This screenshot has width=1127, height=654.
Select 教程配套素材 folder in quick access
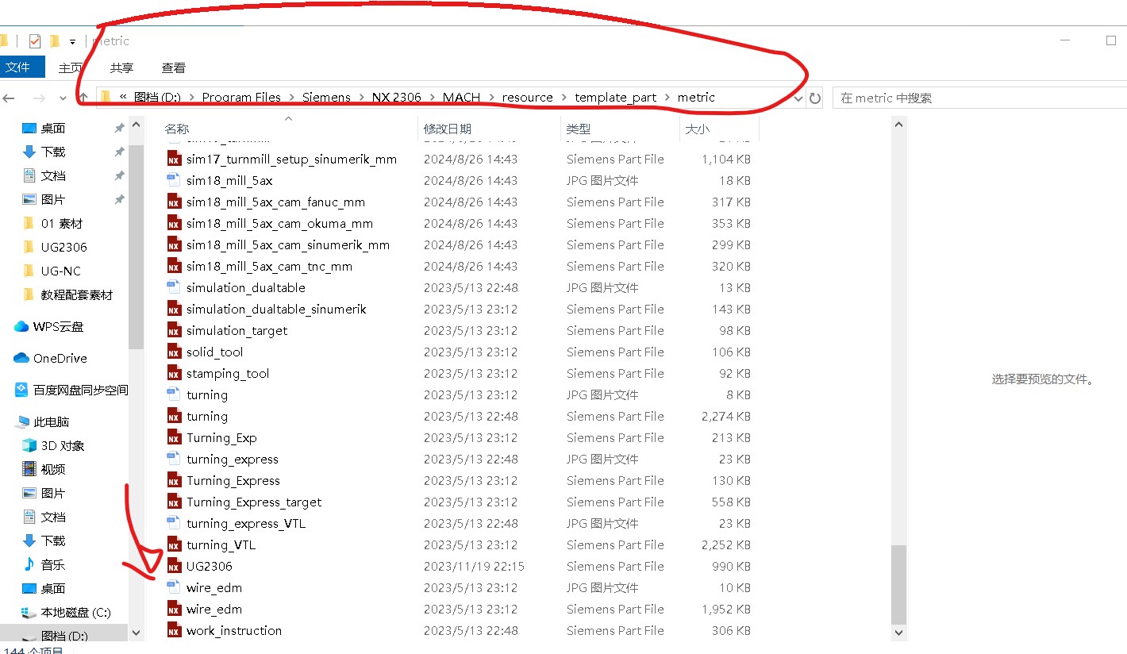click(67, 294)
